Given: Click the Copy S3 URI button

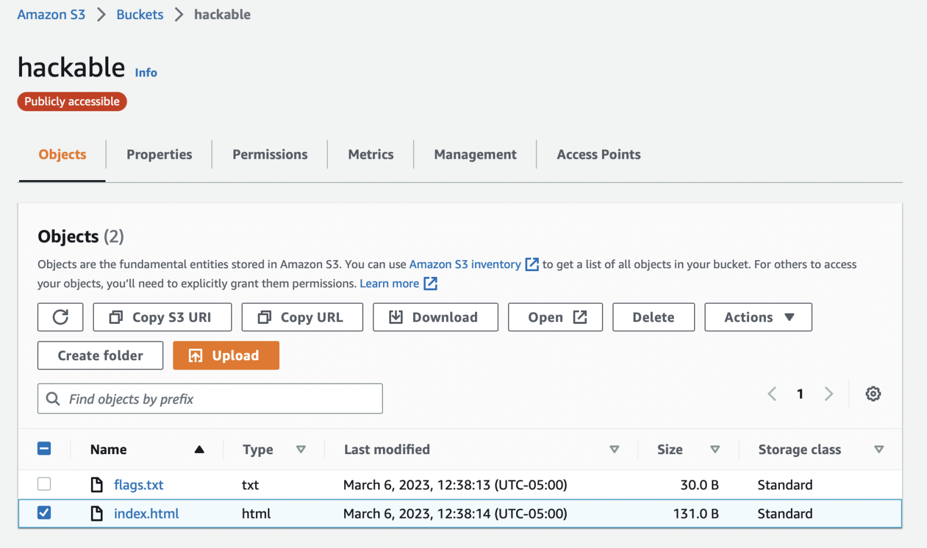Looking at the screenshot, I should [x=162, y=317].
